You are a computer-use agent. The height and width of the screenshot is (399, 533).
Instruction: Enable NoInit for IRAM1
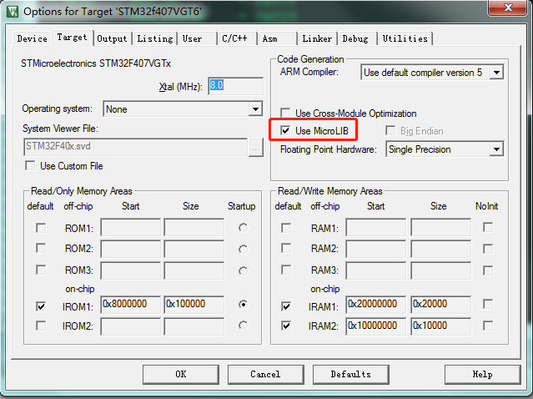click(488, 304)
